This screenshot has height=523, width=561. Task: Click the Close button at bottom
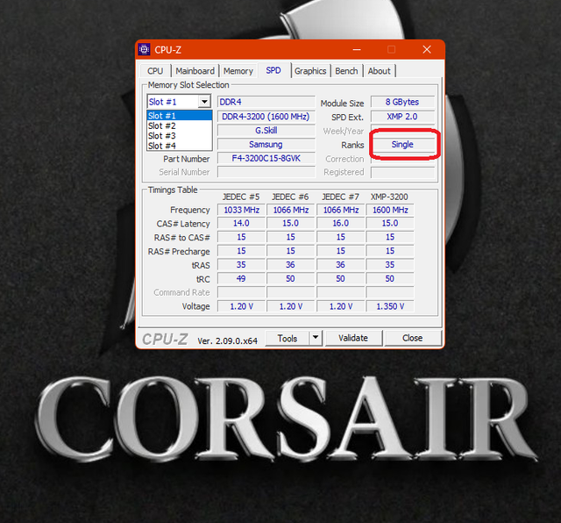413,338
